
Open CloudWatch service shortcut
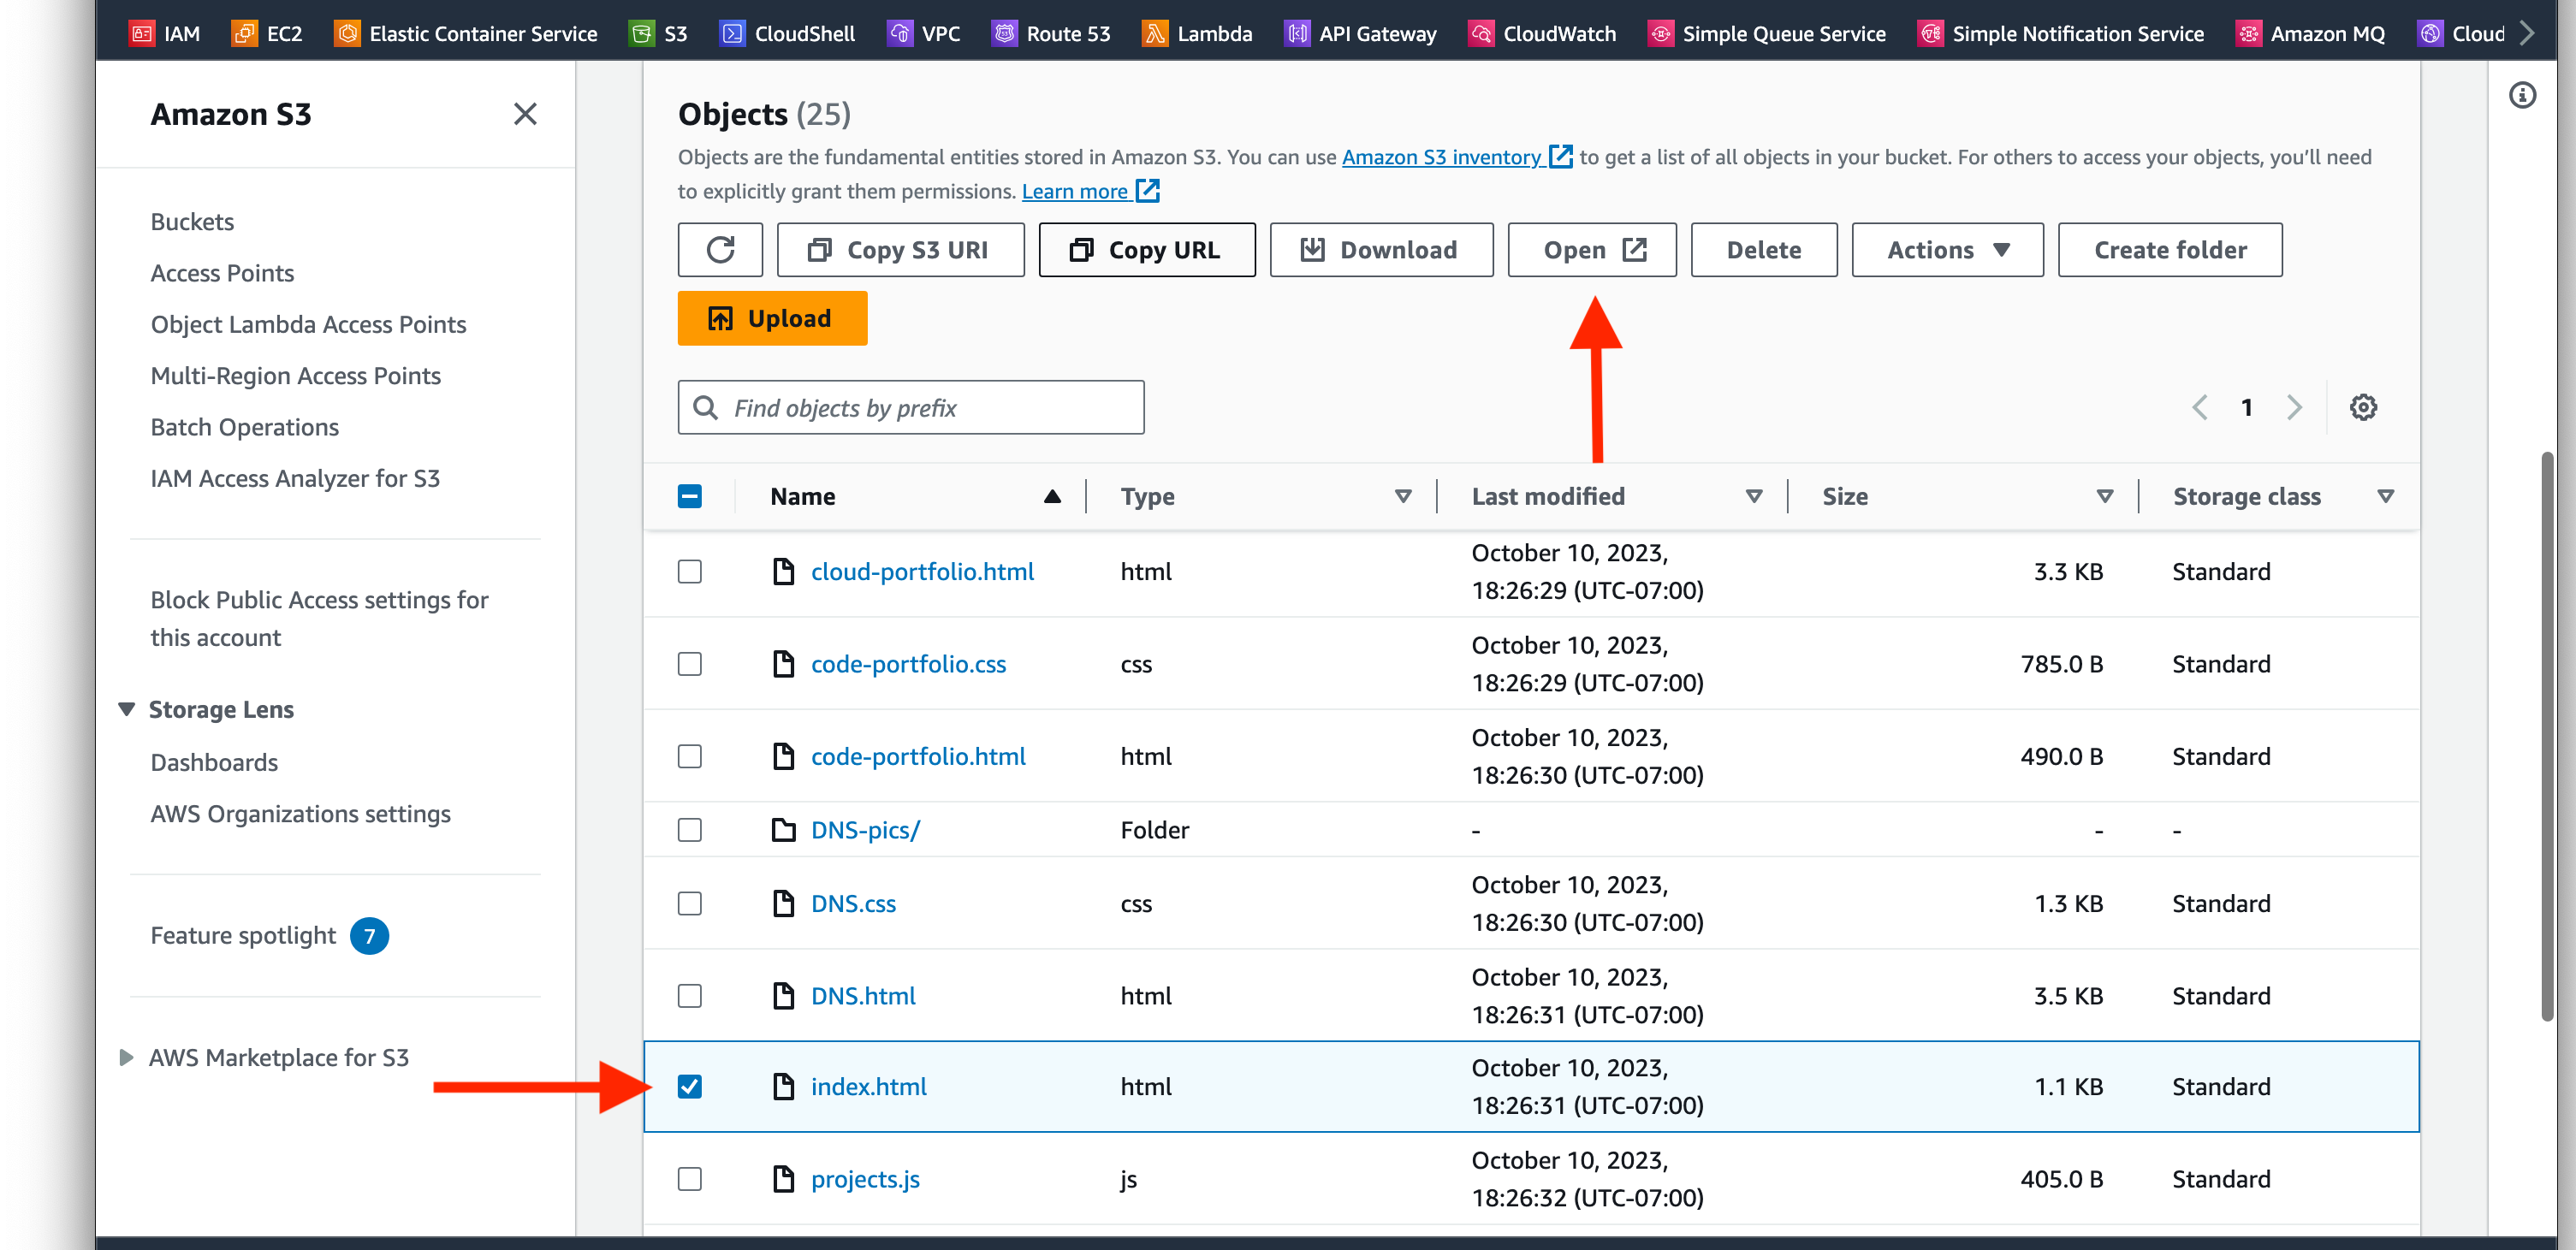pos(1542,33)
